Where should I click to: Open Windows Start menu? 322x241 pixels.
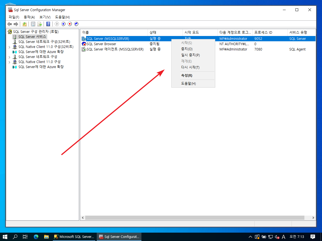click(5, 237)
